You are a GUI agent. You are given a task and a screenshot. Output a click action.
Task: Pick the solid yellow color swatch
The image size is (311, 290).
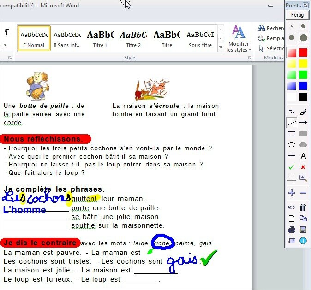tap(303, 63)
